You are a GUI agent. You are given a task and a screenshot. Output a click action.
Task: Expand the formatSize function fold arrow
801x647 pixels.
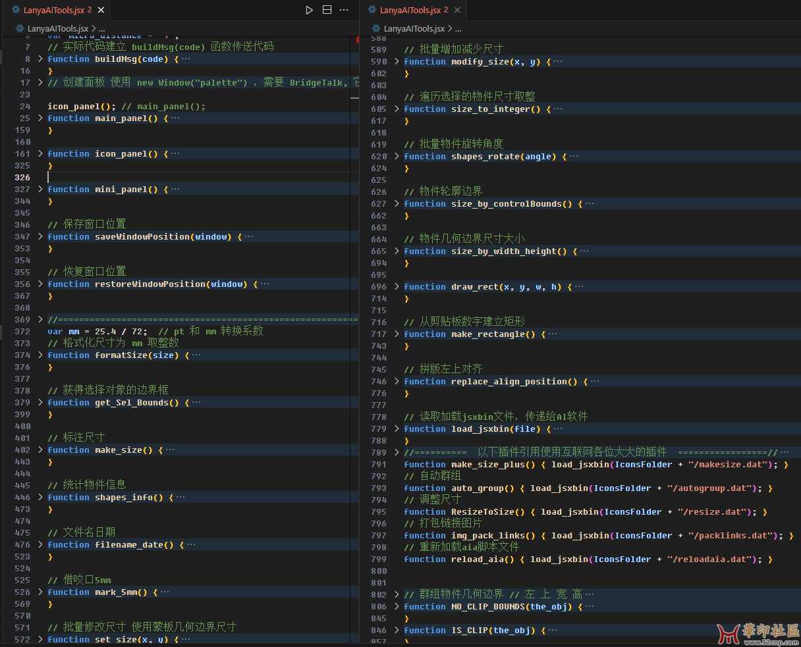[40, 355]
